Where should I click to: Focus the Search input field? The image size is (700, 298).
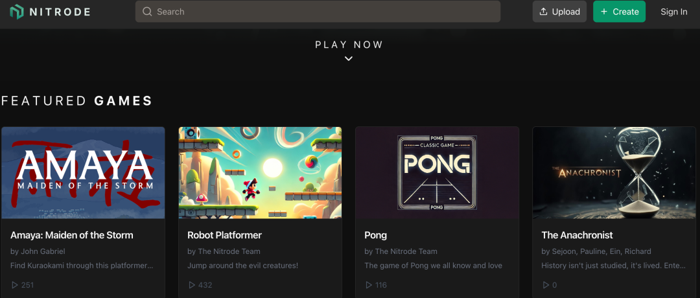coord(324,12)
